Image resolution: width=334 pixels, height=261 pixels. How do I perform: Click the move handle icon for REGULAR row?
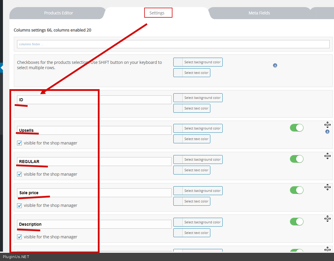point(327,156)
